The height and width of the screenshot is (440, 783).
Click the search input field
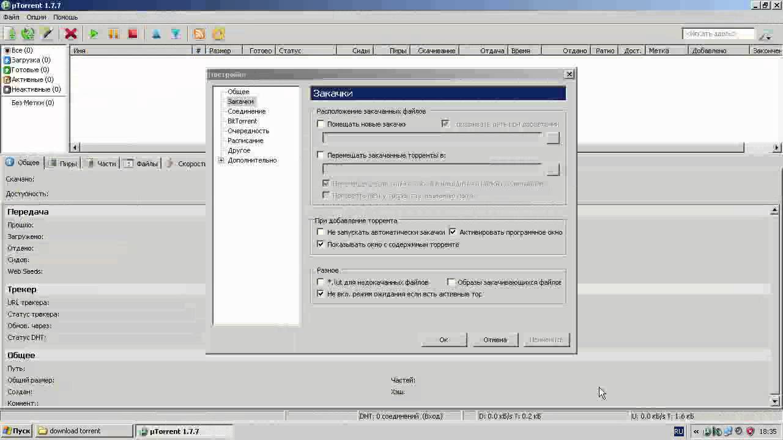coord(718,34)
